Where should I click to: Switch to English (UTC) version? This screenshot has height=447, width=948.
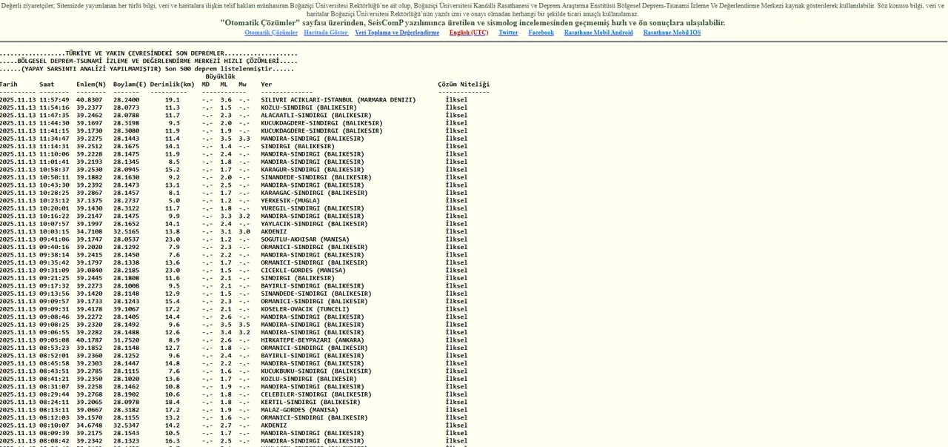pos(468,33)
